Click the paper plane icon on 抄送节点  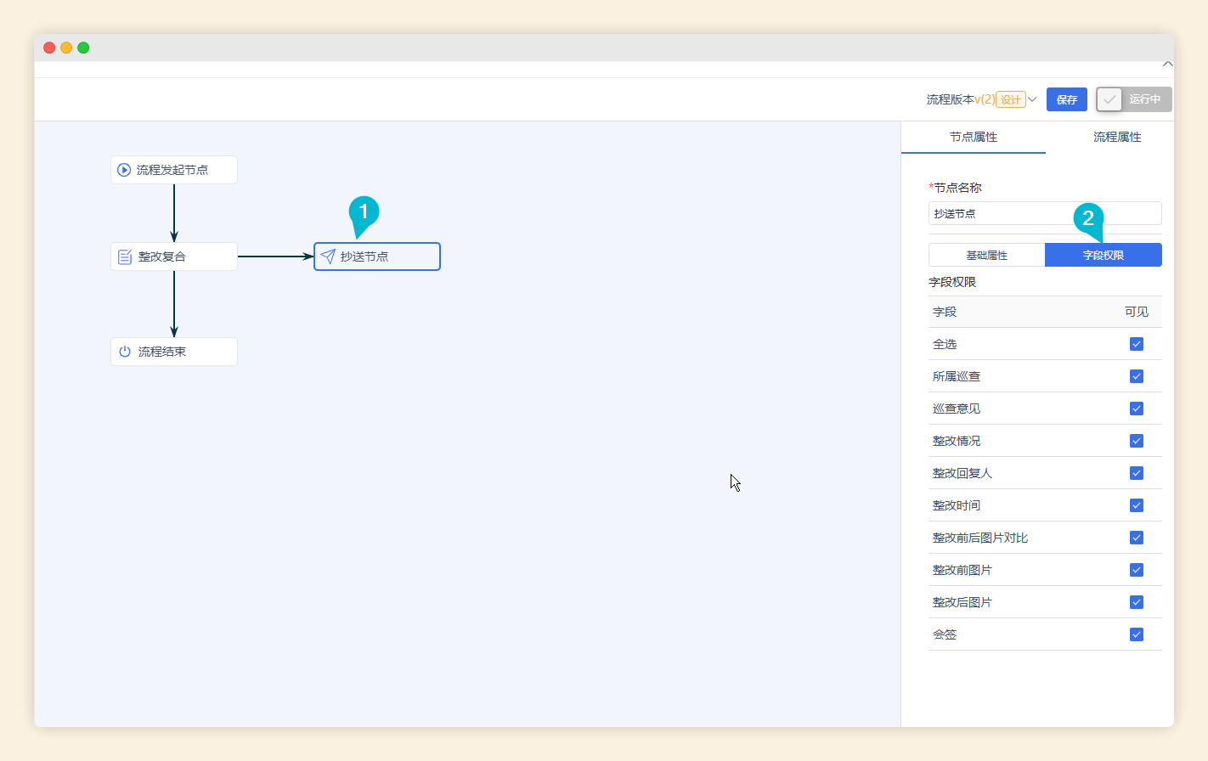click(328, 256)
